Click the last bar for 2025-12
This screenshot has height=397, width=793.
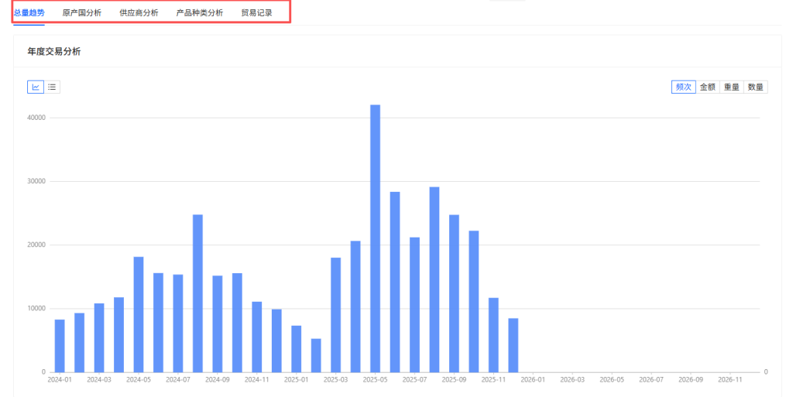point(513,345)
